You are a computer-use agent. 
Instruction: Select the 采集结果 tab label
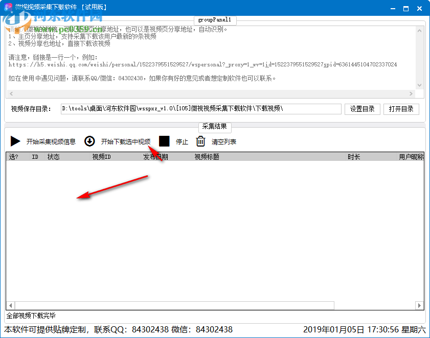(215, 128)
